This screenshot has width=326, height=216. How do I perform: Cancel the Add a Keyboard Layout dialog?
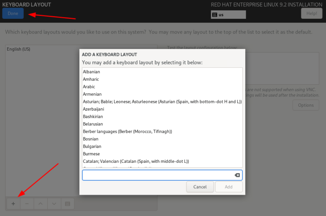(200, 187)
